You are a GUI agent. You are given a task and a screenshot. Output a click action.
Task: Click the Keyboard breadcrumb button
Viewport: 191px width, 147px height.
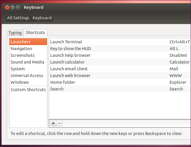(42, 18)
